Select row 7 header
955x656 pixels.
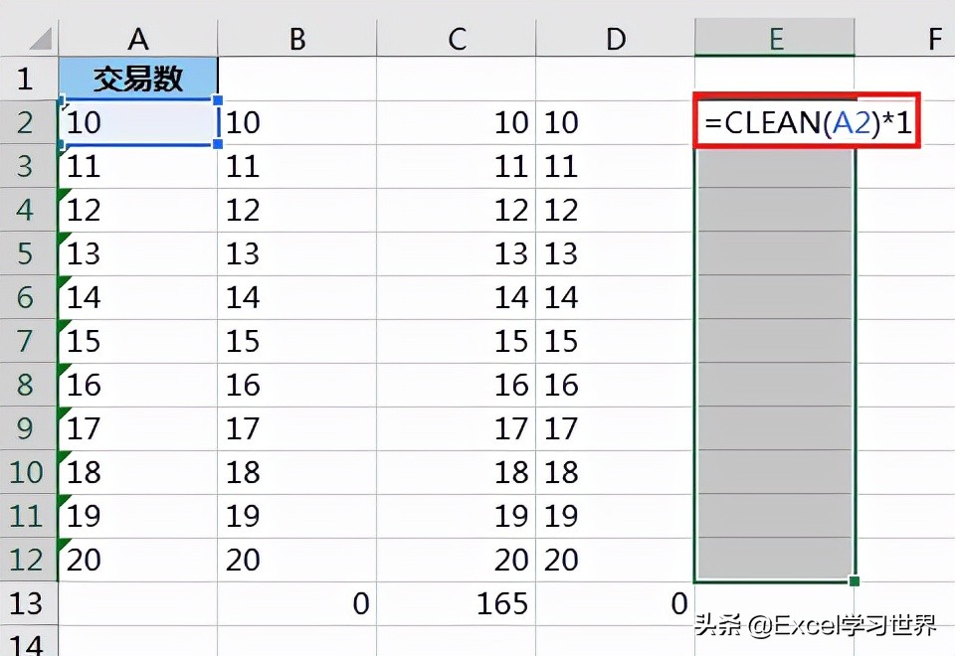(29, 341)
